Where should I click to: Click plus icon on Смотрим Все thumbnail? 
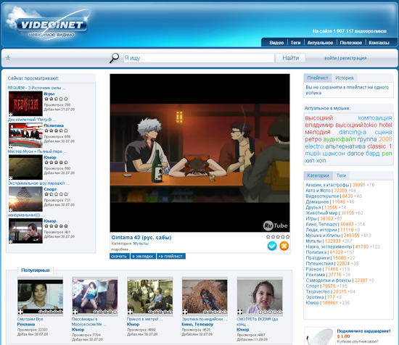click(x=20, y=312)
